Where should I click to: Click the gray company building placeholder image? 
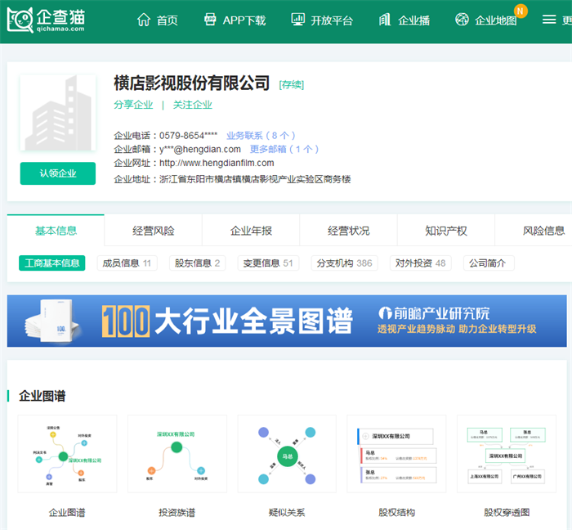coord(58,114)
